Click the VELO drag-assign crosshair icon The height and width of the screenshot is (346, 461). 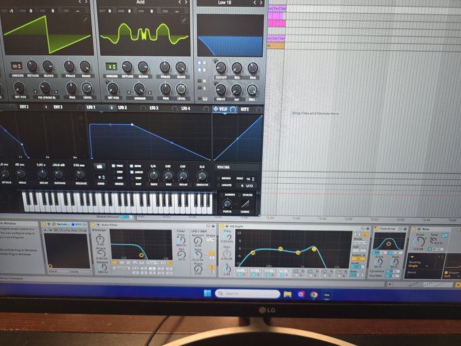pos(216,109)
